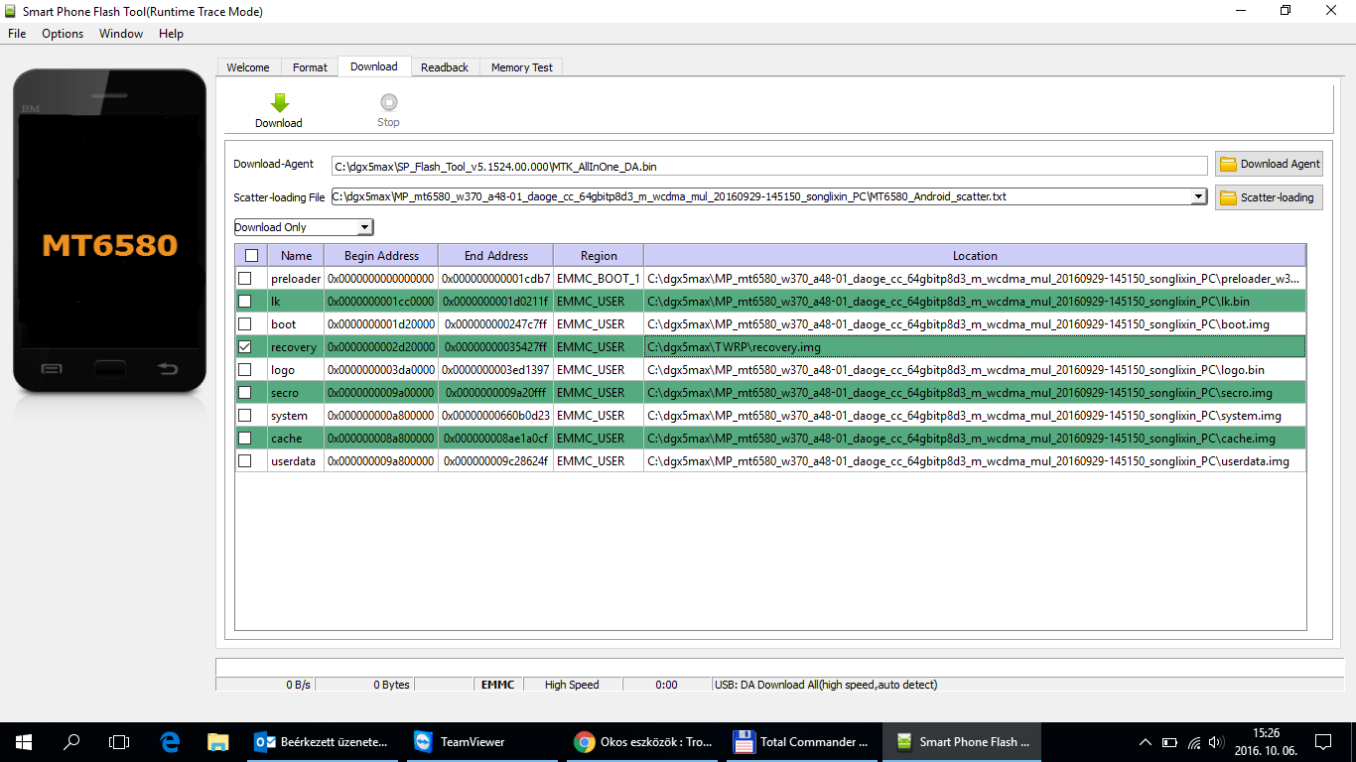Uncheck the recovery partition checkbox
Viewport: 1356px width, 762px height.
coord(245,347)
